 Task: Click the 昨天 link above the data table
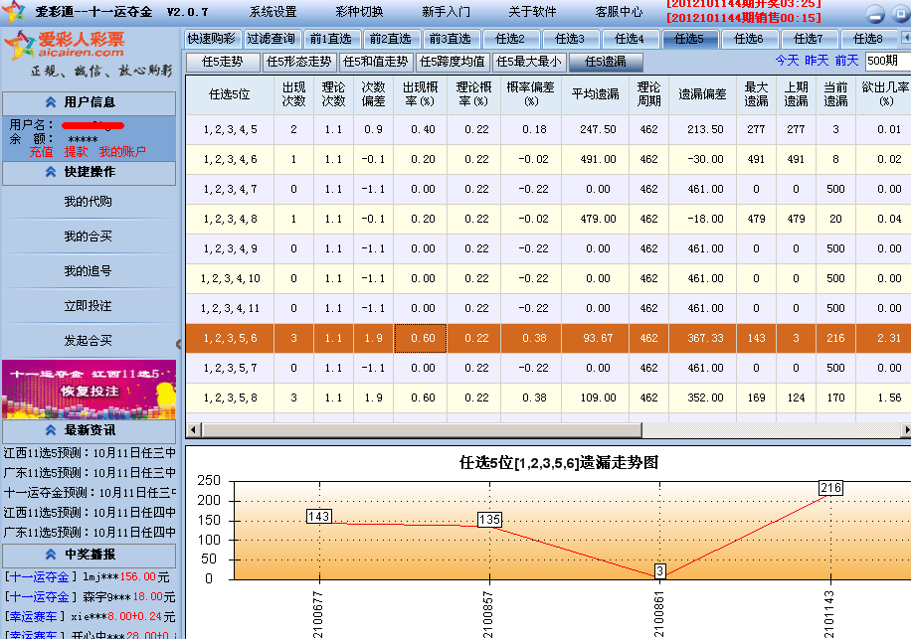tap(816, 60)
